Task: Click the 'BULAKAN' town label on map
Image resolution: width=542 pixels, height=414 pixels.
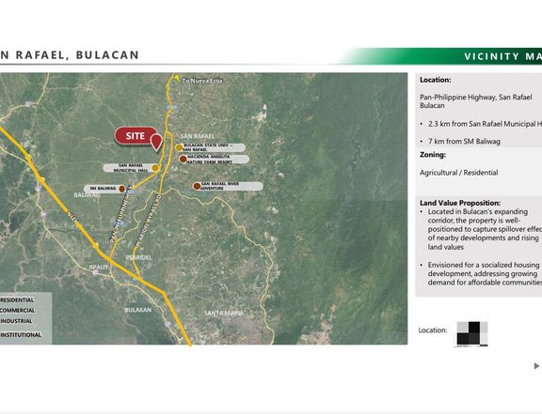Action: coord(138,310)
